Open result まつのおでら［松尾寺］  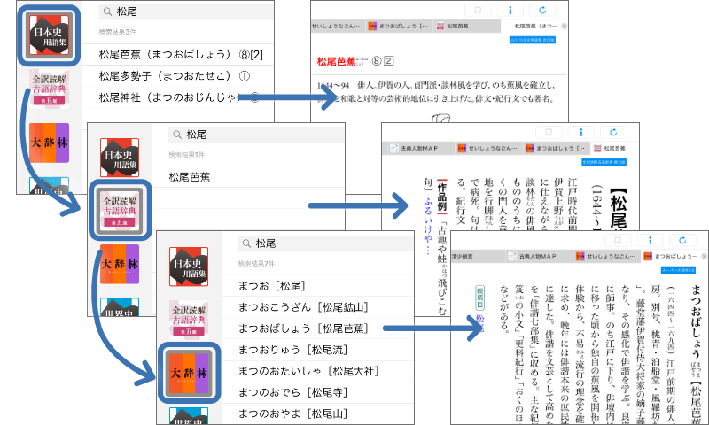pyautogui.click(x=292, y=392)
